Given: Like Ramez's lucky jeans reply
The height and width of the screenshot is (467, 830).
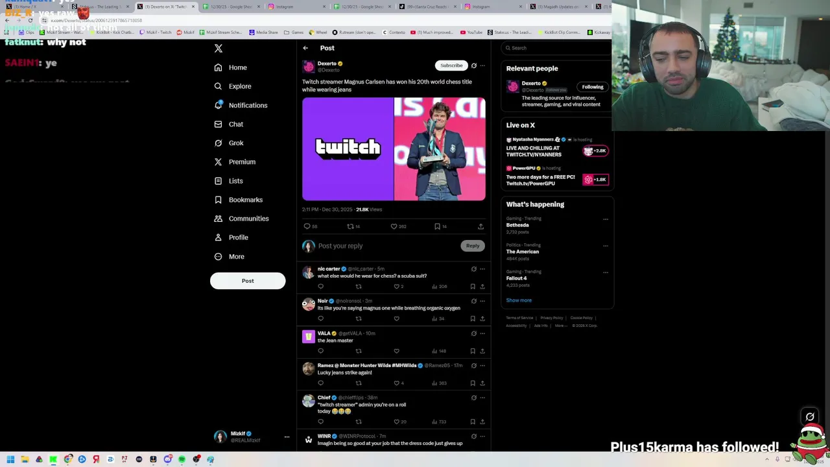Looking at the screenshot, I should click(x=398, y=383).
